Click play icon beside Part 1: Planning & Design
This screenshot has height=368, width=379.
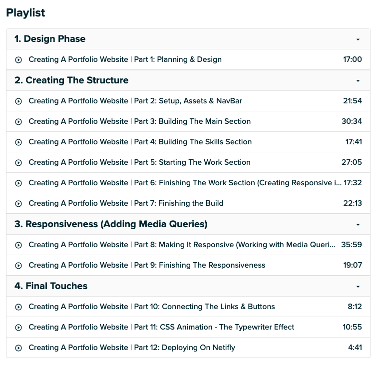18,60
